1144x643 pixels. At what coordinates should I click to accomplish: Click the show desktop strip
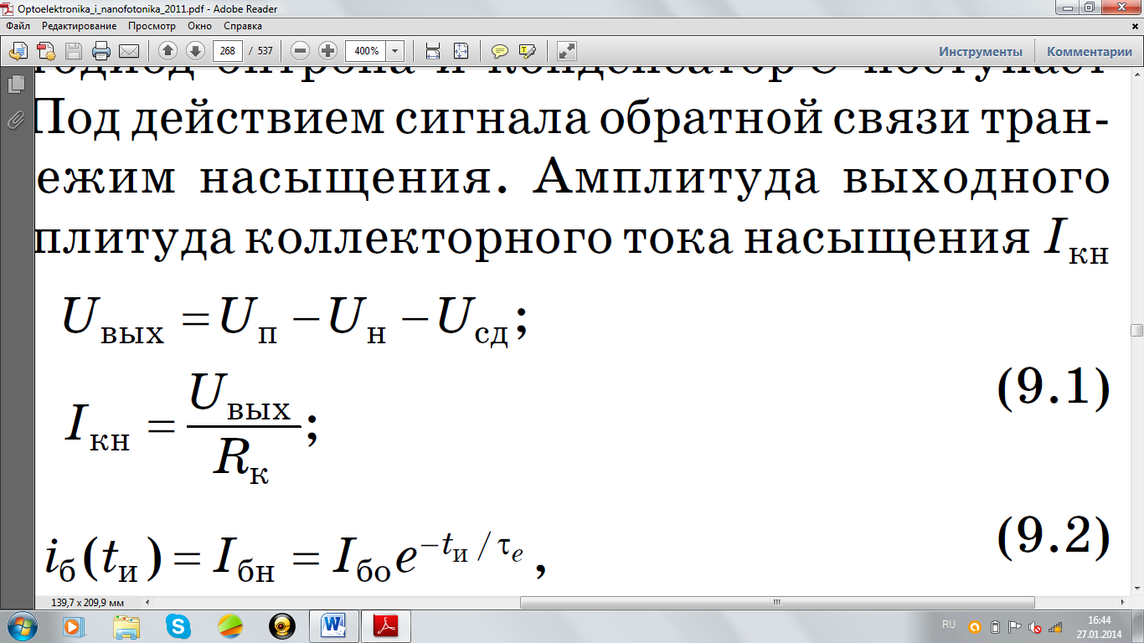tap(1137, 626)
